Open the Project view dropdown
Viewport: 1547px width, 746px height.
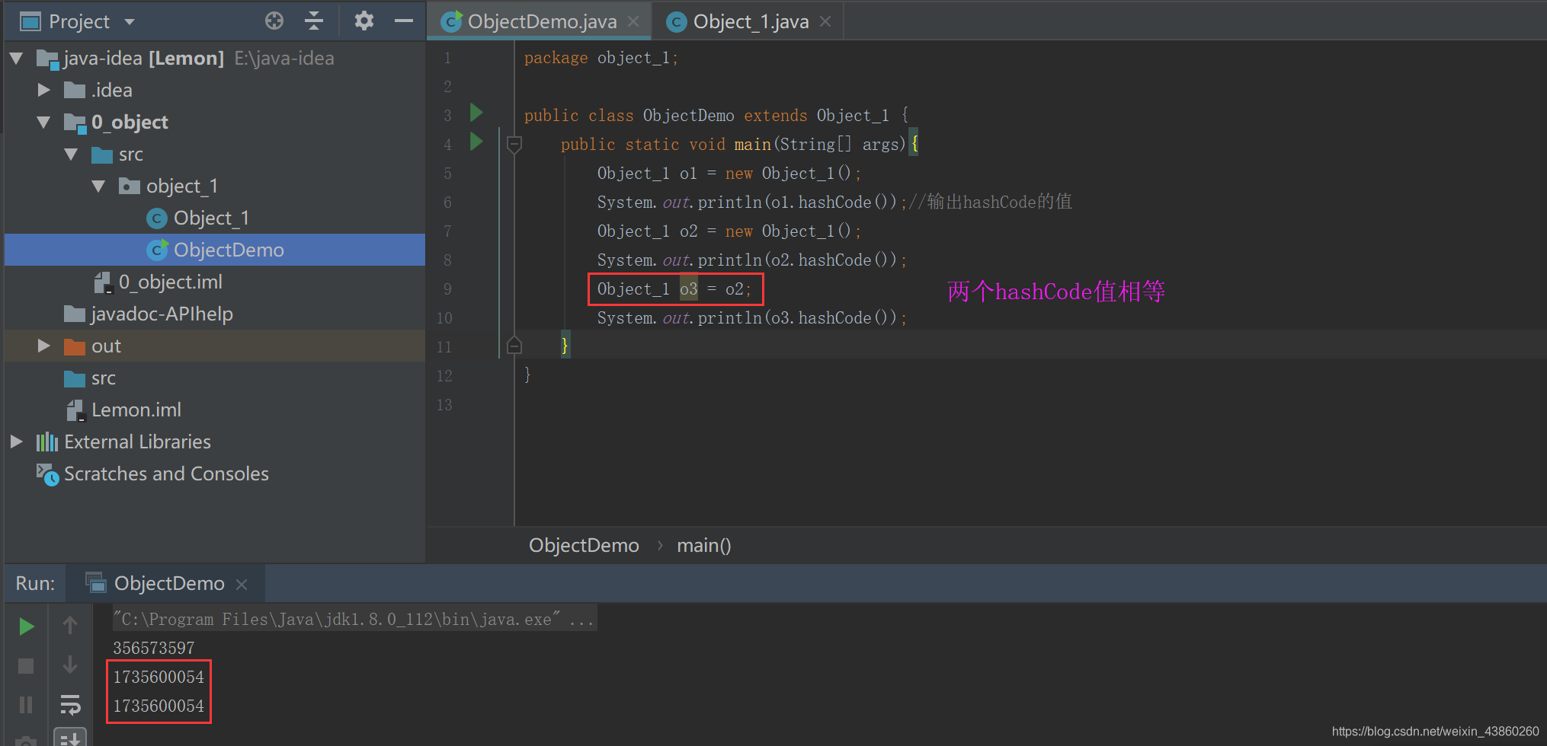pyautogui.click(x=130, y=22)
